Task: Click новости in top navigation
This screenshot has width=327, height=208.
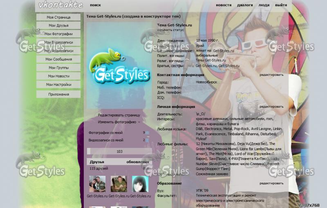Action: [x=223, y=5]
